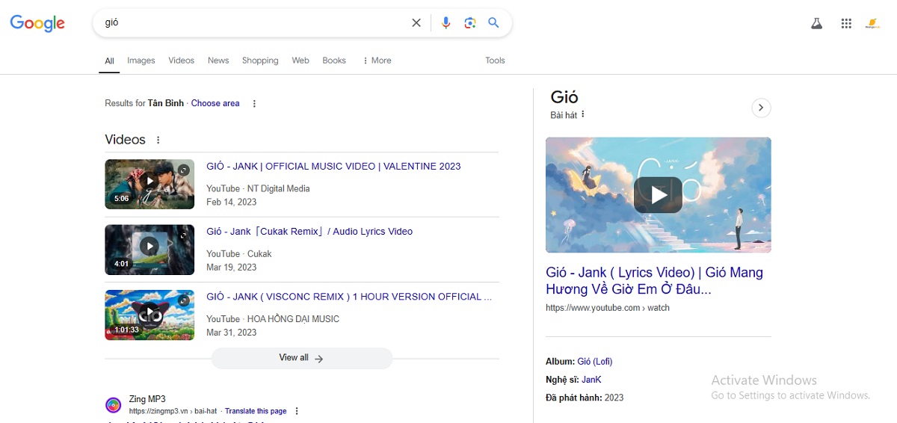The height and width of the screenshot is (423, 897).
Task: Switch to the Books tab
Action: [x=334, y=61]
